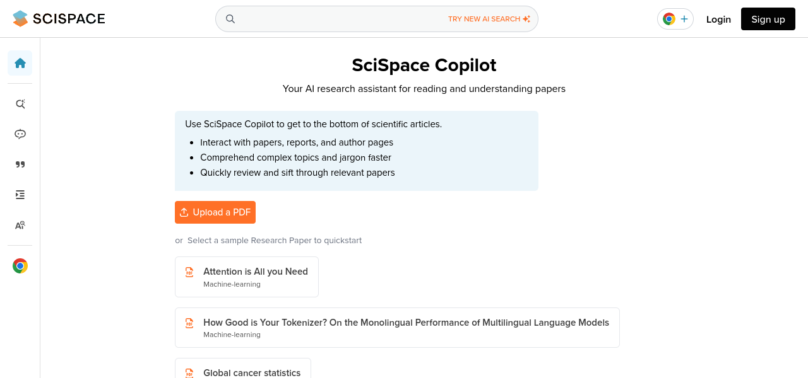Click the Upload a PDF button
The image size is (808, 378).
pyautogui.click(x=215, y=212)
